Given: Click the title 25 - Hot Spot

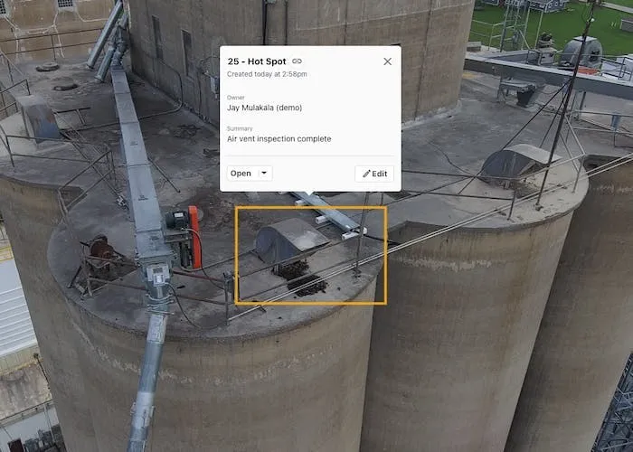Looking at the screenshot, I should click(257, 61).
